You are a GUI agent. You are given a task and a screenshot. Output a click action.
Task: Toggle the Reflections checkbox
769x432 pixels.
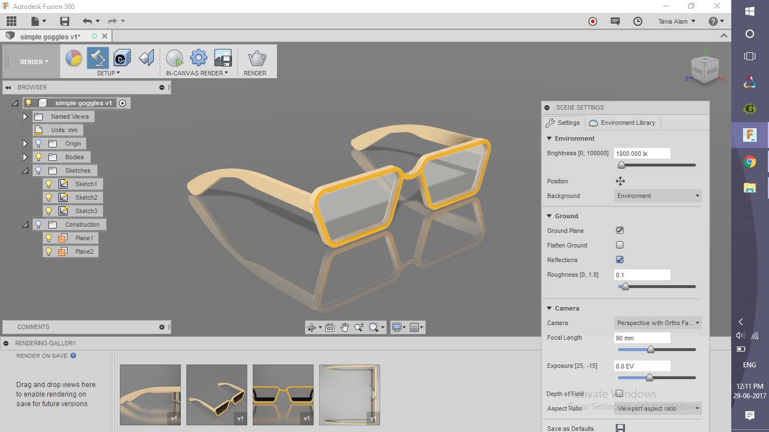620,260
